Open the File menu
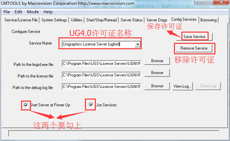The width and height of the screenshot is (230, 141). (6, 12)
